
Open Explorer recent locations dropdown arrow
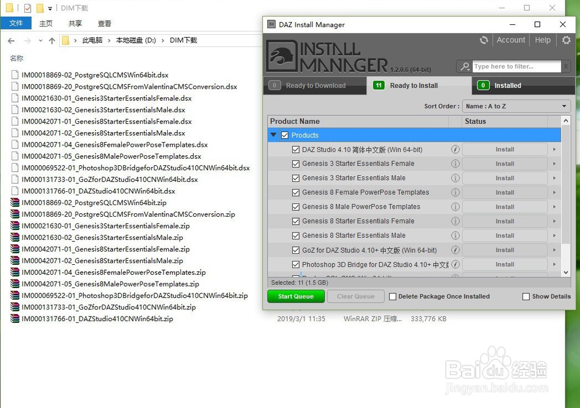[x=41, y=41]
